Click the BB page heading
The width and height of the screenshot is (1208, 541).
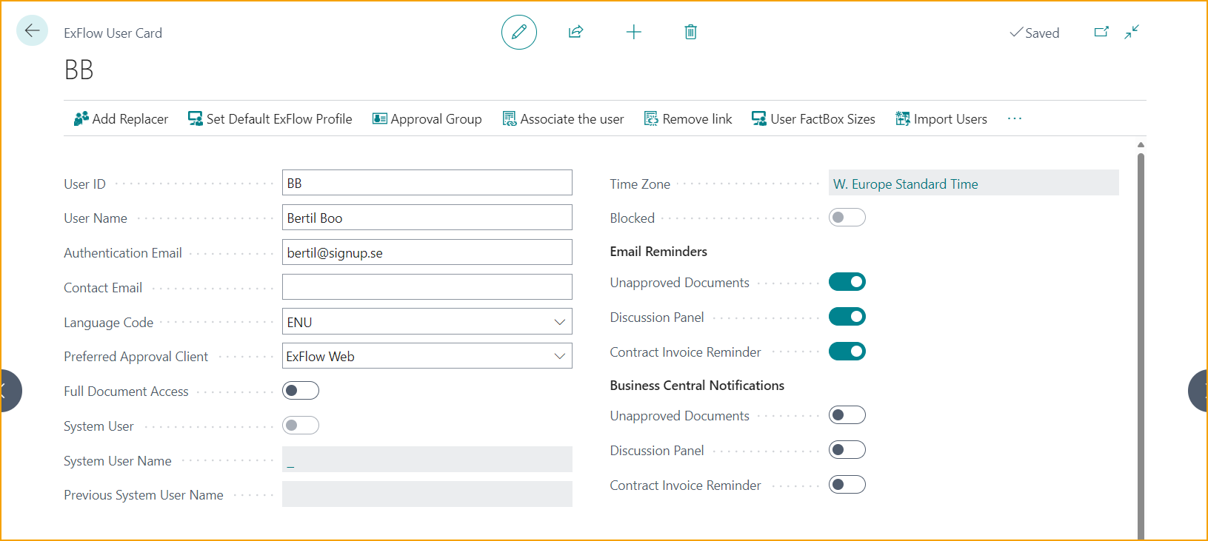pos(79,70)
